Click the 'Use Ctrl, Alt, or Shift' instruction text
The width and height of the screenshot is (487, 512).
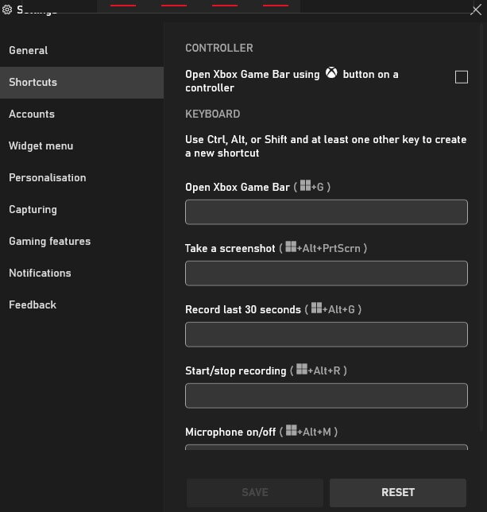pos(326,146)
